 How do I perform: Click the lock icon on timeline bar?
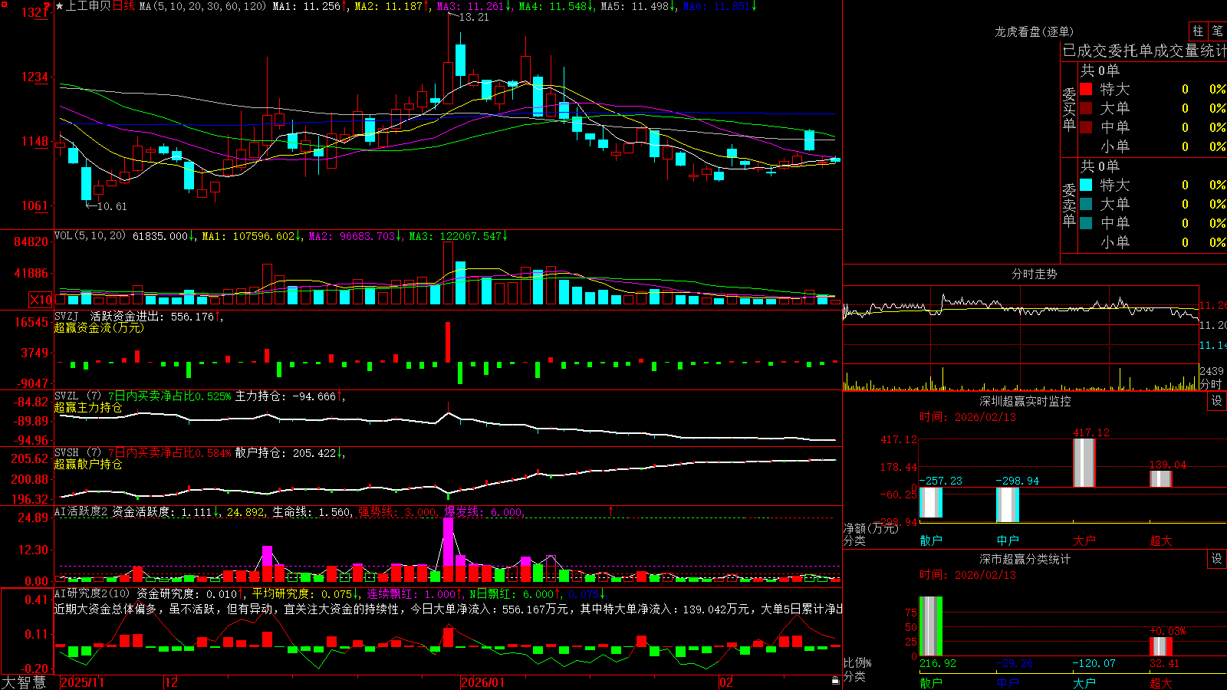[836, 681]
